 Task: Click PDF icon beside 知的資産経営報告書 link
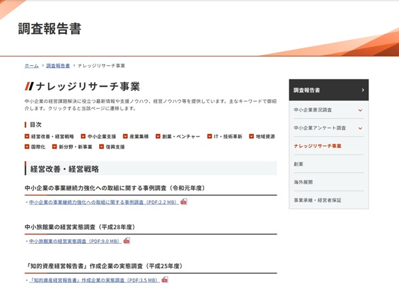coord(165,280)
